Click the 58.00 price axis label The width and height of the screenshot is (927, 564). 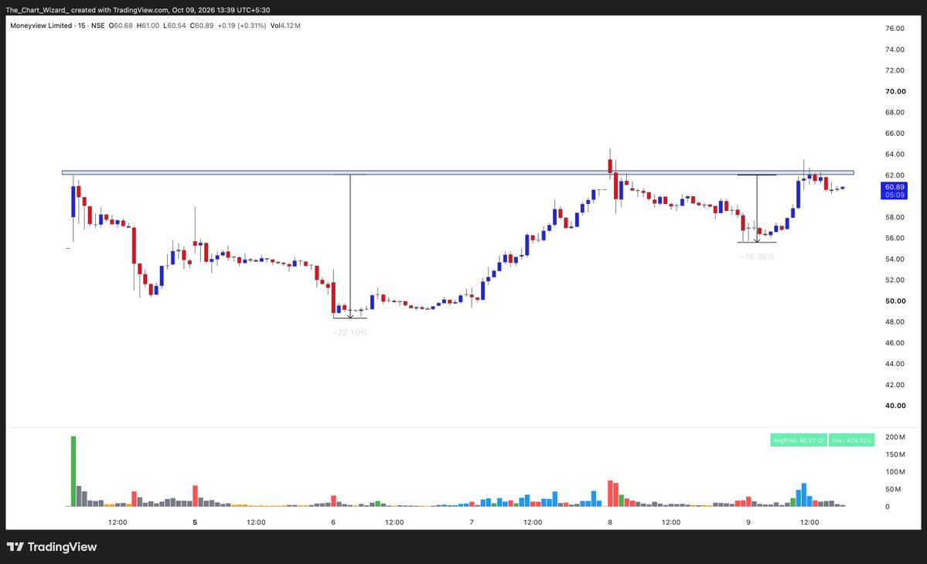tap(895, 217)
